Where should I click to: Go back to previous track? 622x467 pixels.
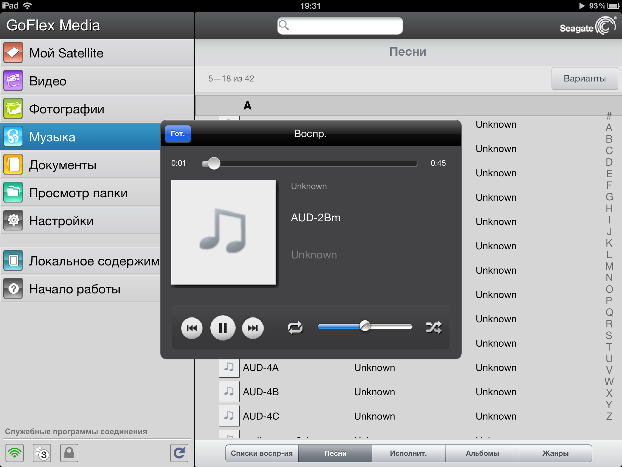coord(192,328)
